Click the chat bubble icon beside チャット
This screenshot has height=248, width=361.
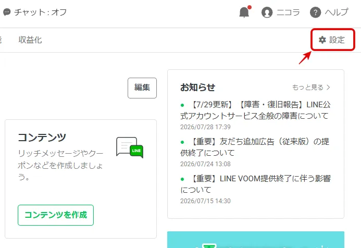7,12
